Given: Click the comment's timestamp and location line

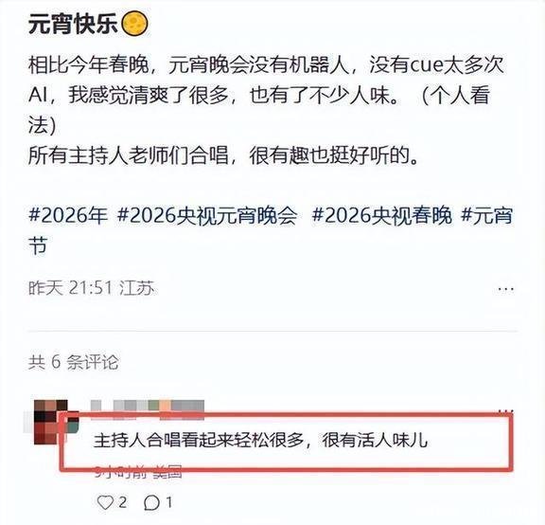Looking at the screenshot, I should click(138, 473).
